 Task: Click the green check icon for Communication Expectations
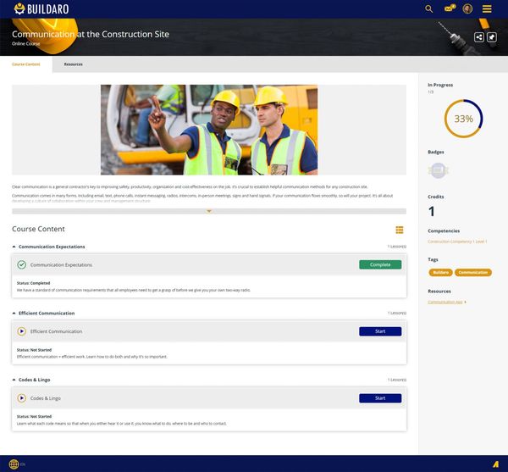[x=22, y=264]
